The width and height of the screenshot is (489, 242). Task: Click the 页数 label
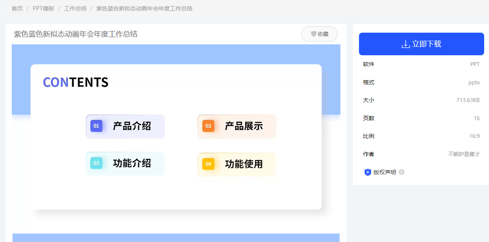tap(369, 118)
